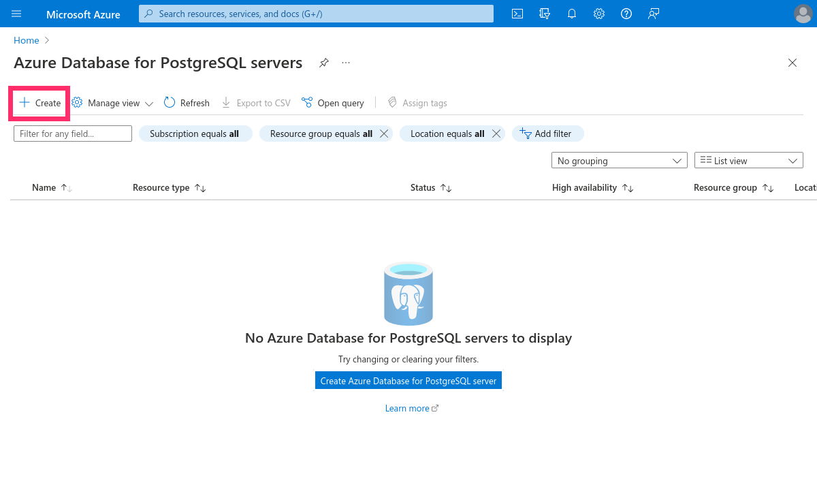
Task: Create Azure Database for PostgreSQL server
Action: coord(408,380)
